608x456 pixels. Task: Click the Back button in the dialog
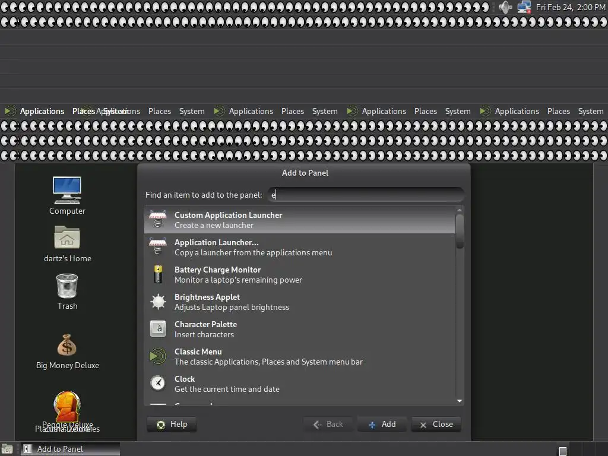pos(328,424)
